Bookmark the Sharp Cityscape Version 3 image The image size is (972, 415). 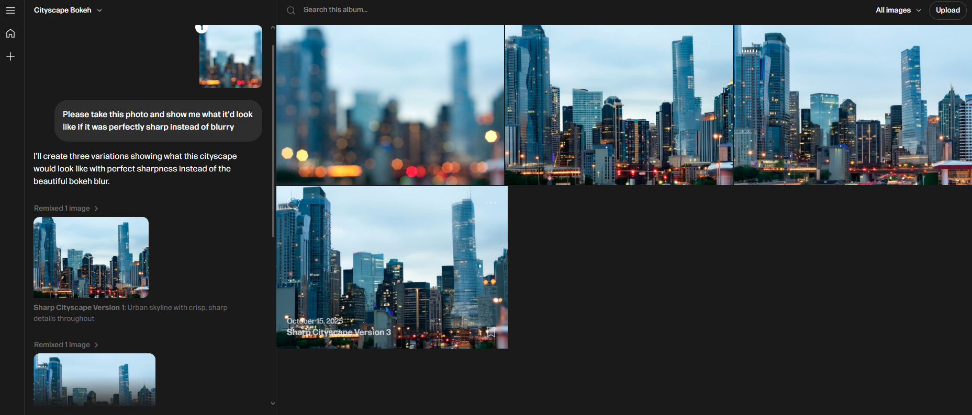point(490,332)
